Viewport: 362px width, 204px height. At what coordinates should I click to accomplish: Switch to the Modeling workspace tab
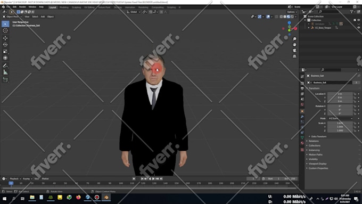click(64, 7)
